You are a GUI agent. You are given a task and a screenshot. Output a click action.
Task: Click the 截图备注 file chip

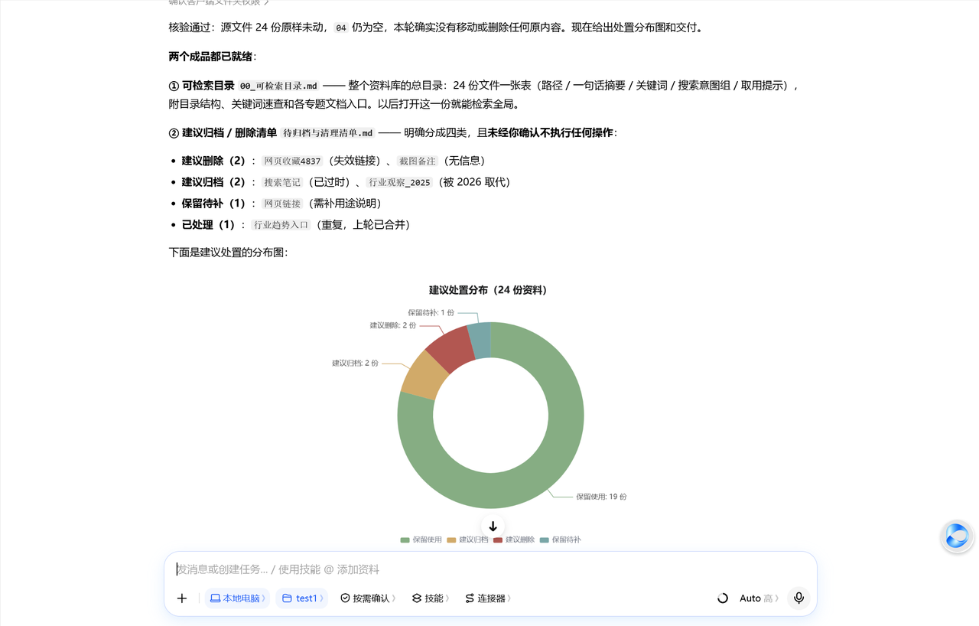coord(418,161)
